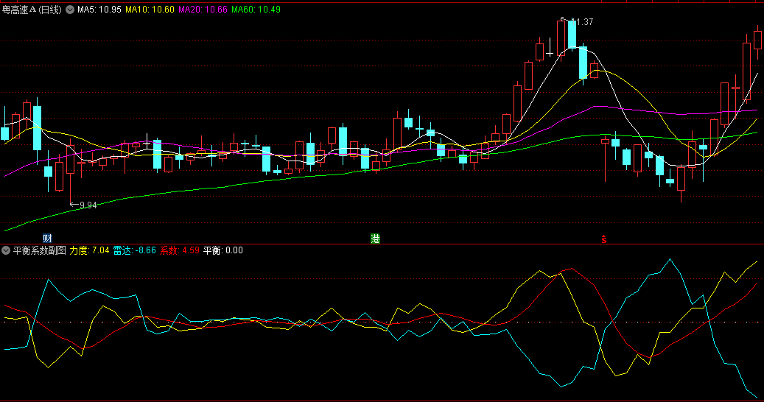764x402 pixels.
Task: Click the red S signal marker
Action: 604,239
